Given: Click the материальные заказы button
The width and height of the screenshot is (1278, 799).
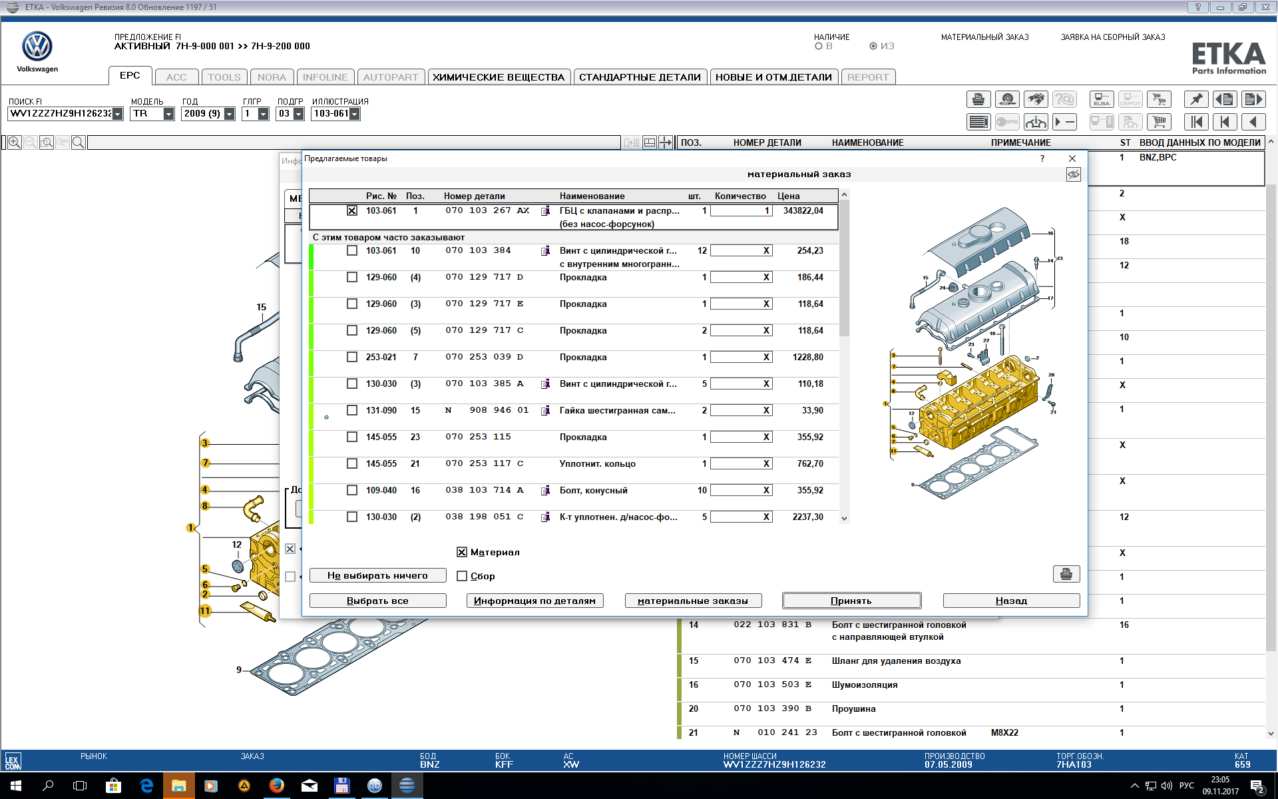Looking at the screenshot, I should 693,601.
